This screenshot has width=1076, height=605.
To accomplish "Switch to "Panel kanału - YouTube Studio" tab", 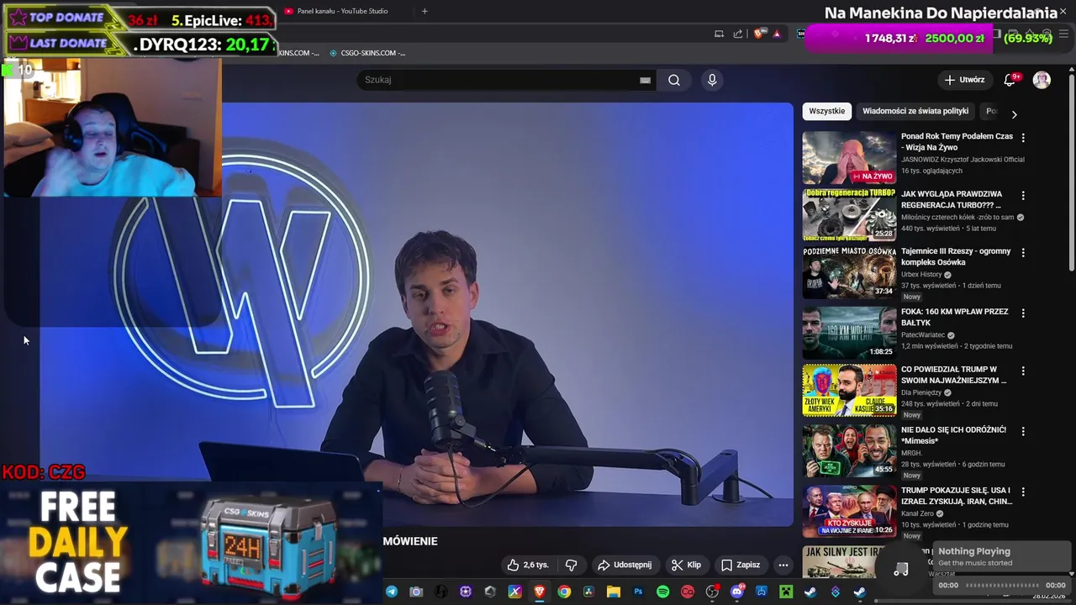I will pyautogui.click(x=336, y=11).
